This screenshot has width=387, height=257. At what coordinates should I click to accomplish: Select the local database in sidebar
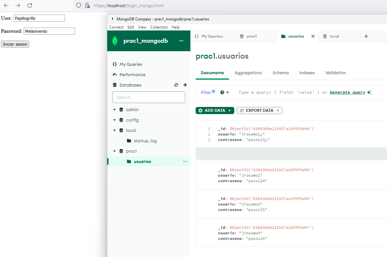point(131,130)
